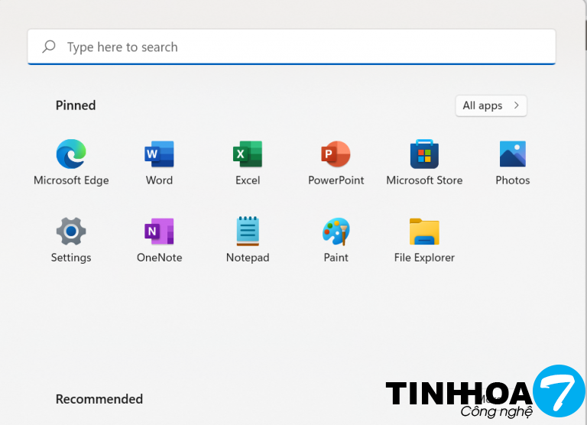Click the 'Microsoft Edge' text label
The width and height of the screenshot is (587, 425).
pos(71,180)
